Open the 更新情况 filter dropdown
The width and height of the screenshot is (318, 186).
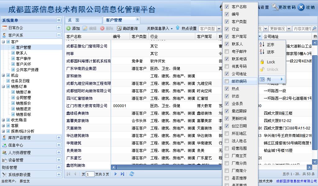point(289,29)
